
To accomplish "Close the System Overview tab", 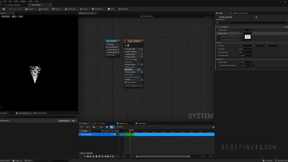I will tap(95, 13).
